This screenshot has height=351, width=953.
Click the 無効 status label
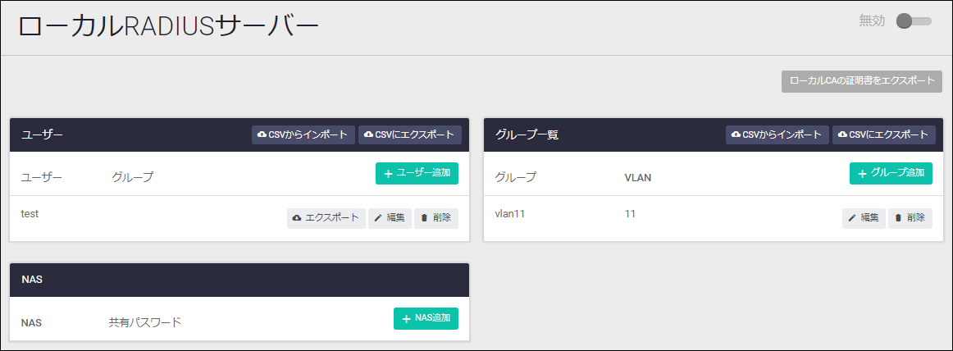coord(872,21)
